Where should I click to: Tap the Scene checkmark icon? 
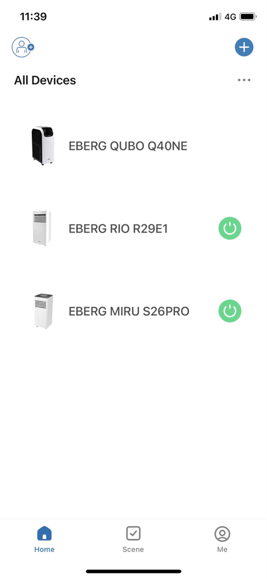[x=133, y=533]
